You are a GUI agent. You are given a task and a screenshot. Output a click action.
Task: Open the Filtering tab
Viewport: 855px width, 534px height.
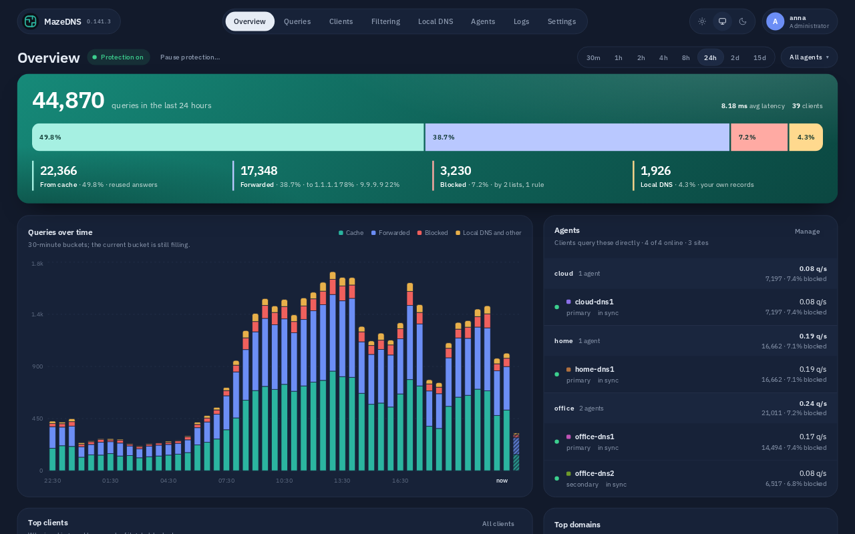385,21
